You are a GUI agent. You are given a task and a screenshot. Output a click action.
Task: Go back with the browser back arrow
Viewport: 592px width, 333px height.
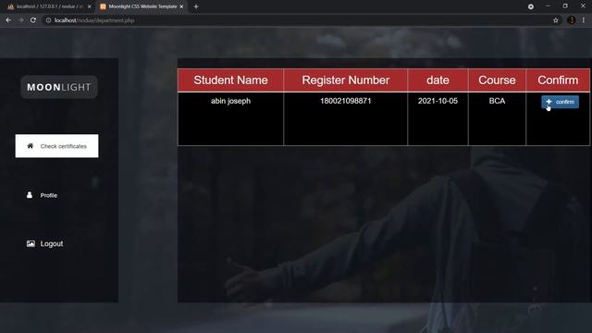click(8, 20)
